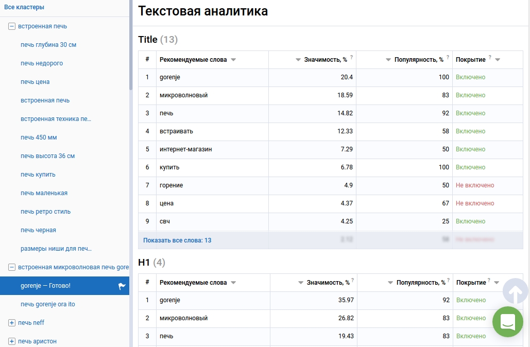Click 'микроволновый' in Title table

coord(183,95)
